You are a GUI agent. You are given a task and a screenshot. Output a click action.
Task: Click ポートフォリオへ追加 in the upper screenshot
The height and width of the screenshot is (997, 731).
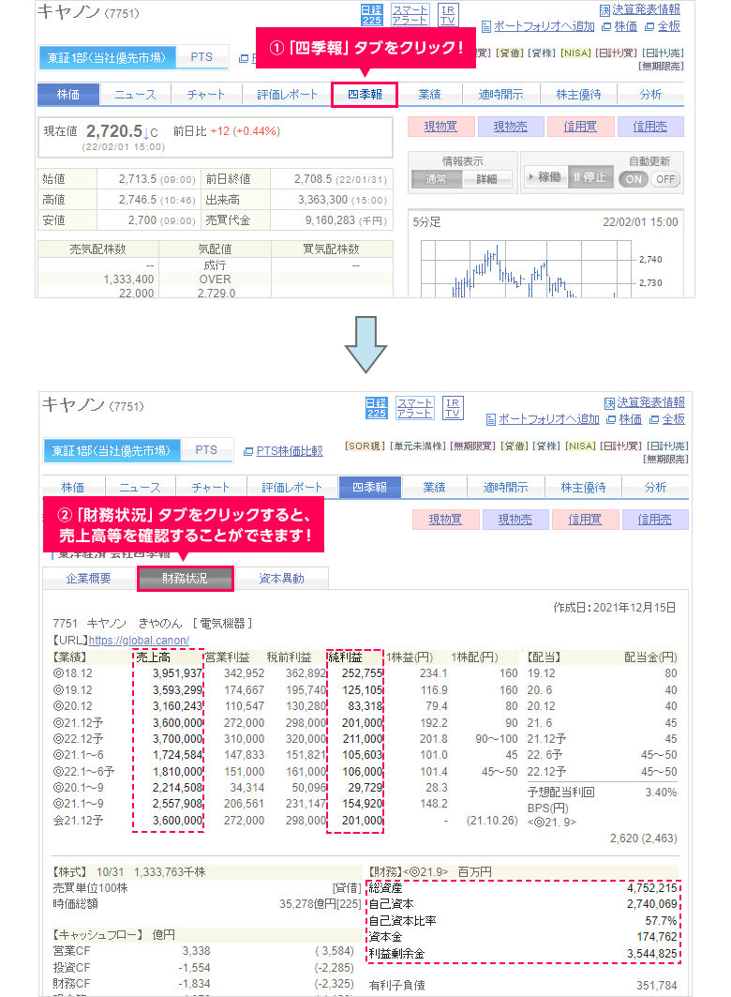click(544, 26)
